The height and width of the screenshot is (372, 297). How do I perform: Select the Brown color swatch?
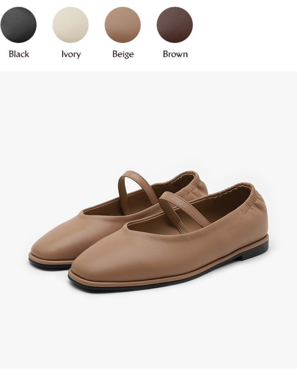coord(175,25)
